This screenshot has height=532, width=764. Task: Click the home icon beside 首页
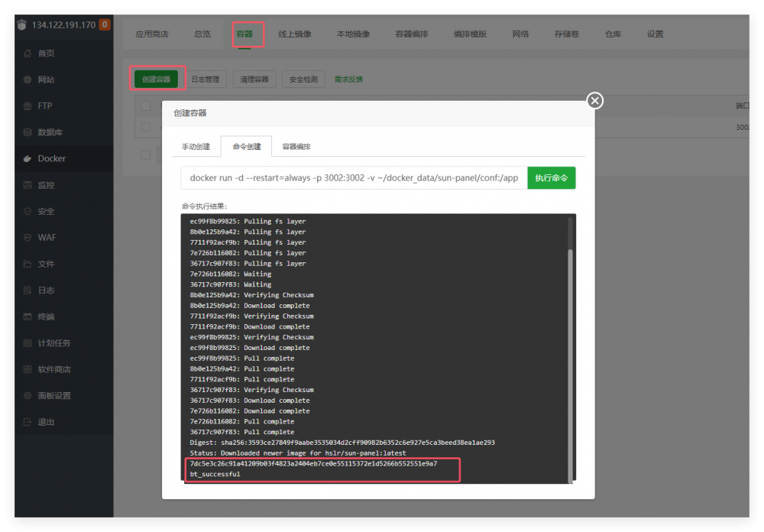28,54
